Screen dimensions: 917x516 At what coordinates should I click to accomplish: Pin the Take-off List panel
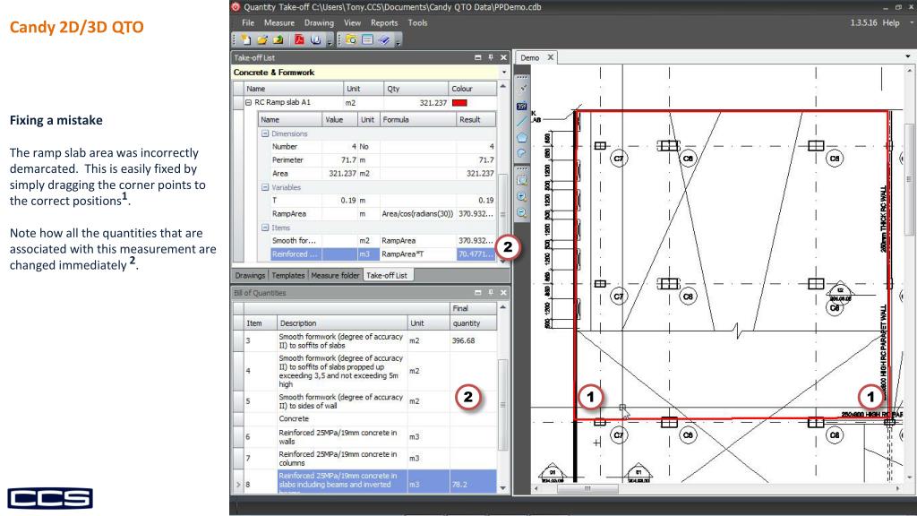[x=491, y=57]
